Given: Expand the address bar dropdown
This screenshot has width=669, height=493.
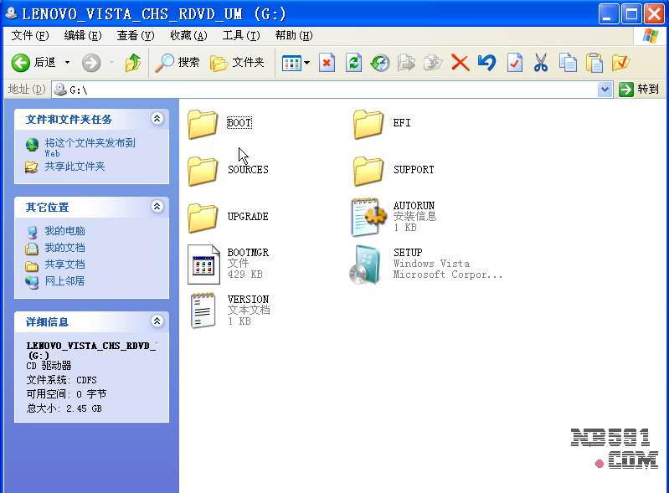Looking at the screenshot, I should pos(605,90).
